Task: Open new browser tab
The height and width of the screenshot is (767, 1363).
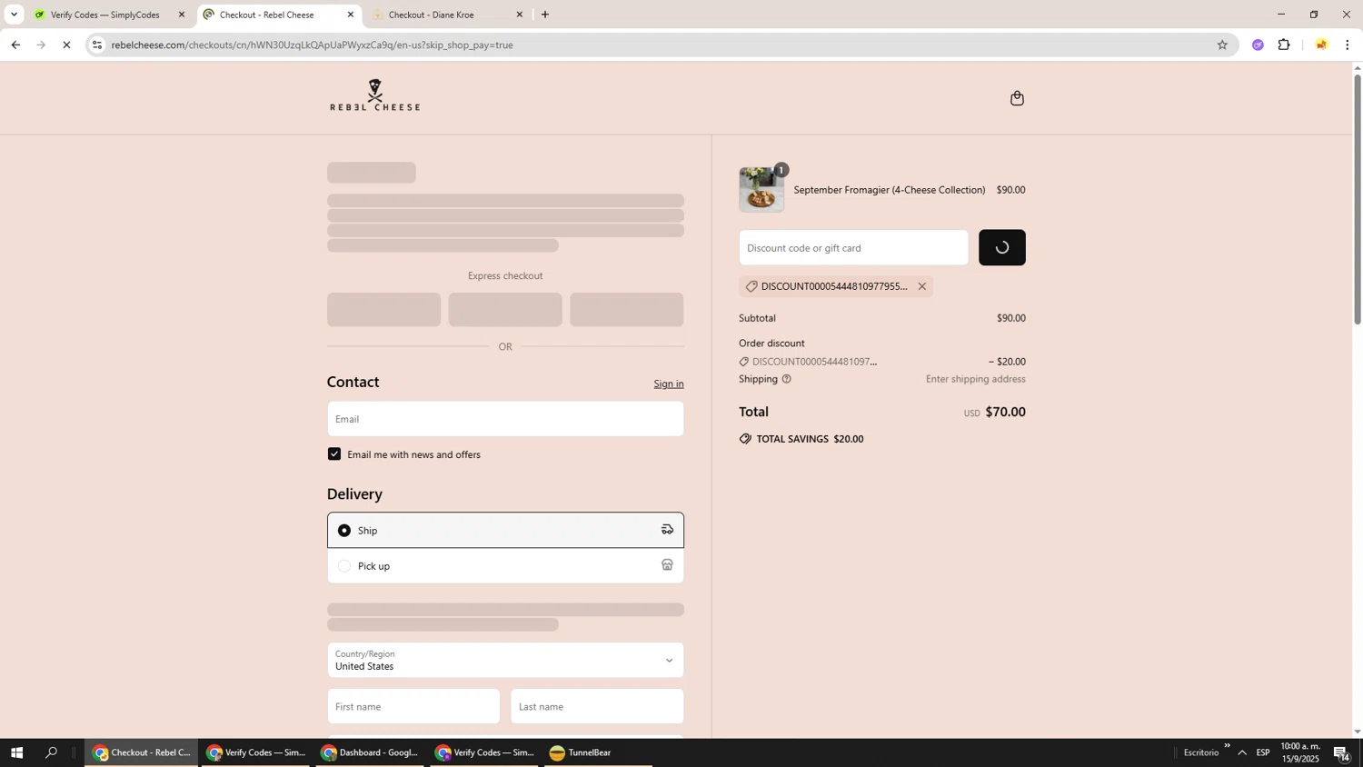Action: pos(545,15)
